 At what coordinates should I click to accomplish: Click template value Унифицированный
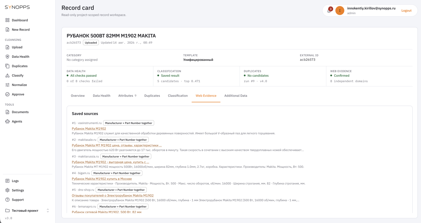pos(198,60)
